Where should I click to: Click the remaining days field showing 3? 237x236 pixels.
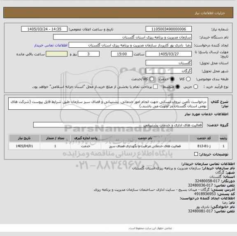[88, 54]
